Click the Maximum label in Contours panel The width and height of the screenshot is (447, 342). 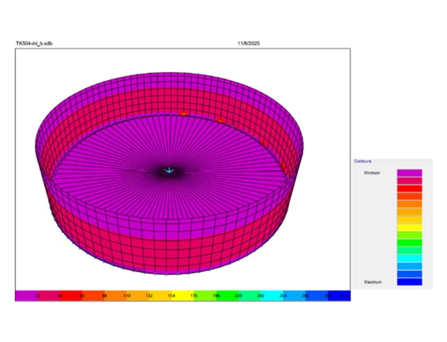[x=372, y=282]
